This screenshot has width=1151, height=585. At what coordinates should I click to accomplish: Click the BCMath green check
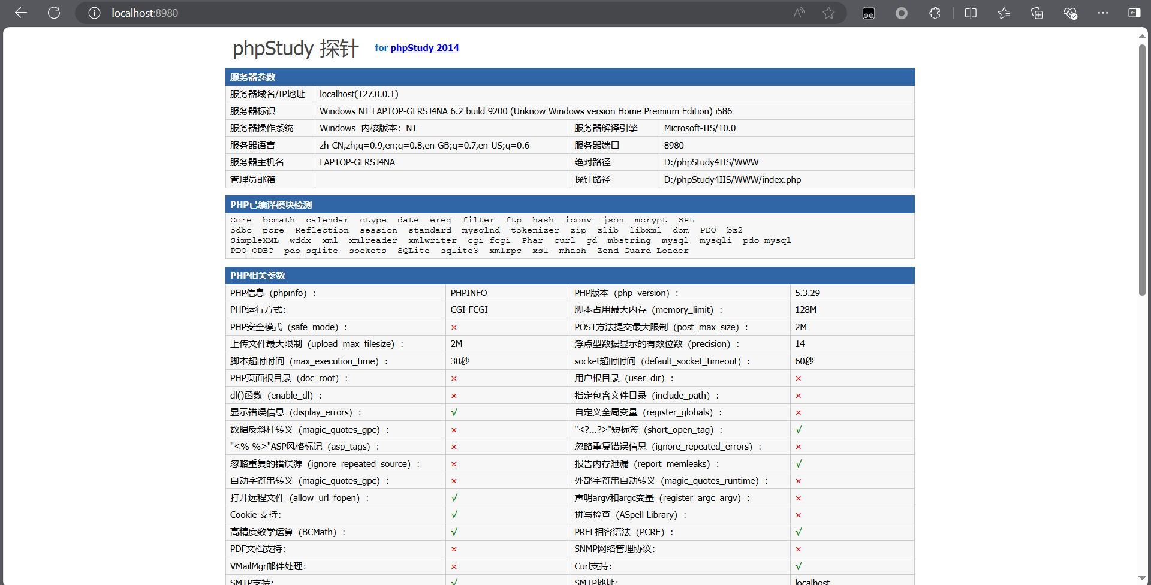454,532
